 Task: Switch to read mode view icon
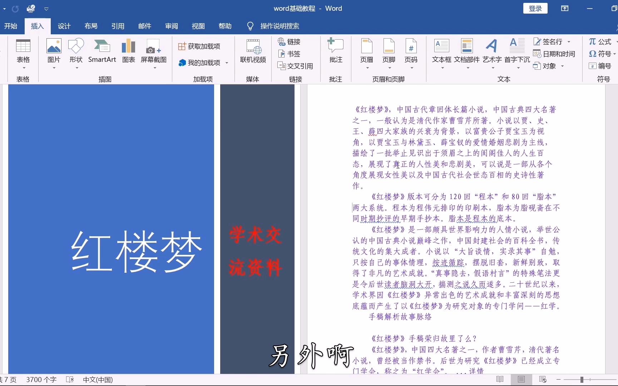pos(500,379)
